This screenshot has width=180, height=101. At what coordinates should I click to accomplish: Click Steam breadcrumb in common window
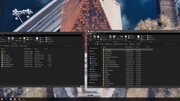point(126,44)
